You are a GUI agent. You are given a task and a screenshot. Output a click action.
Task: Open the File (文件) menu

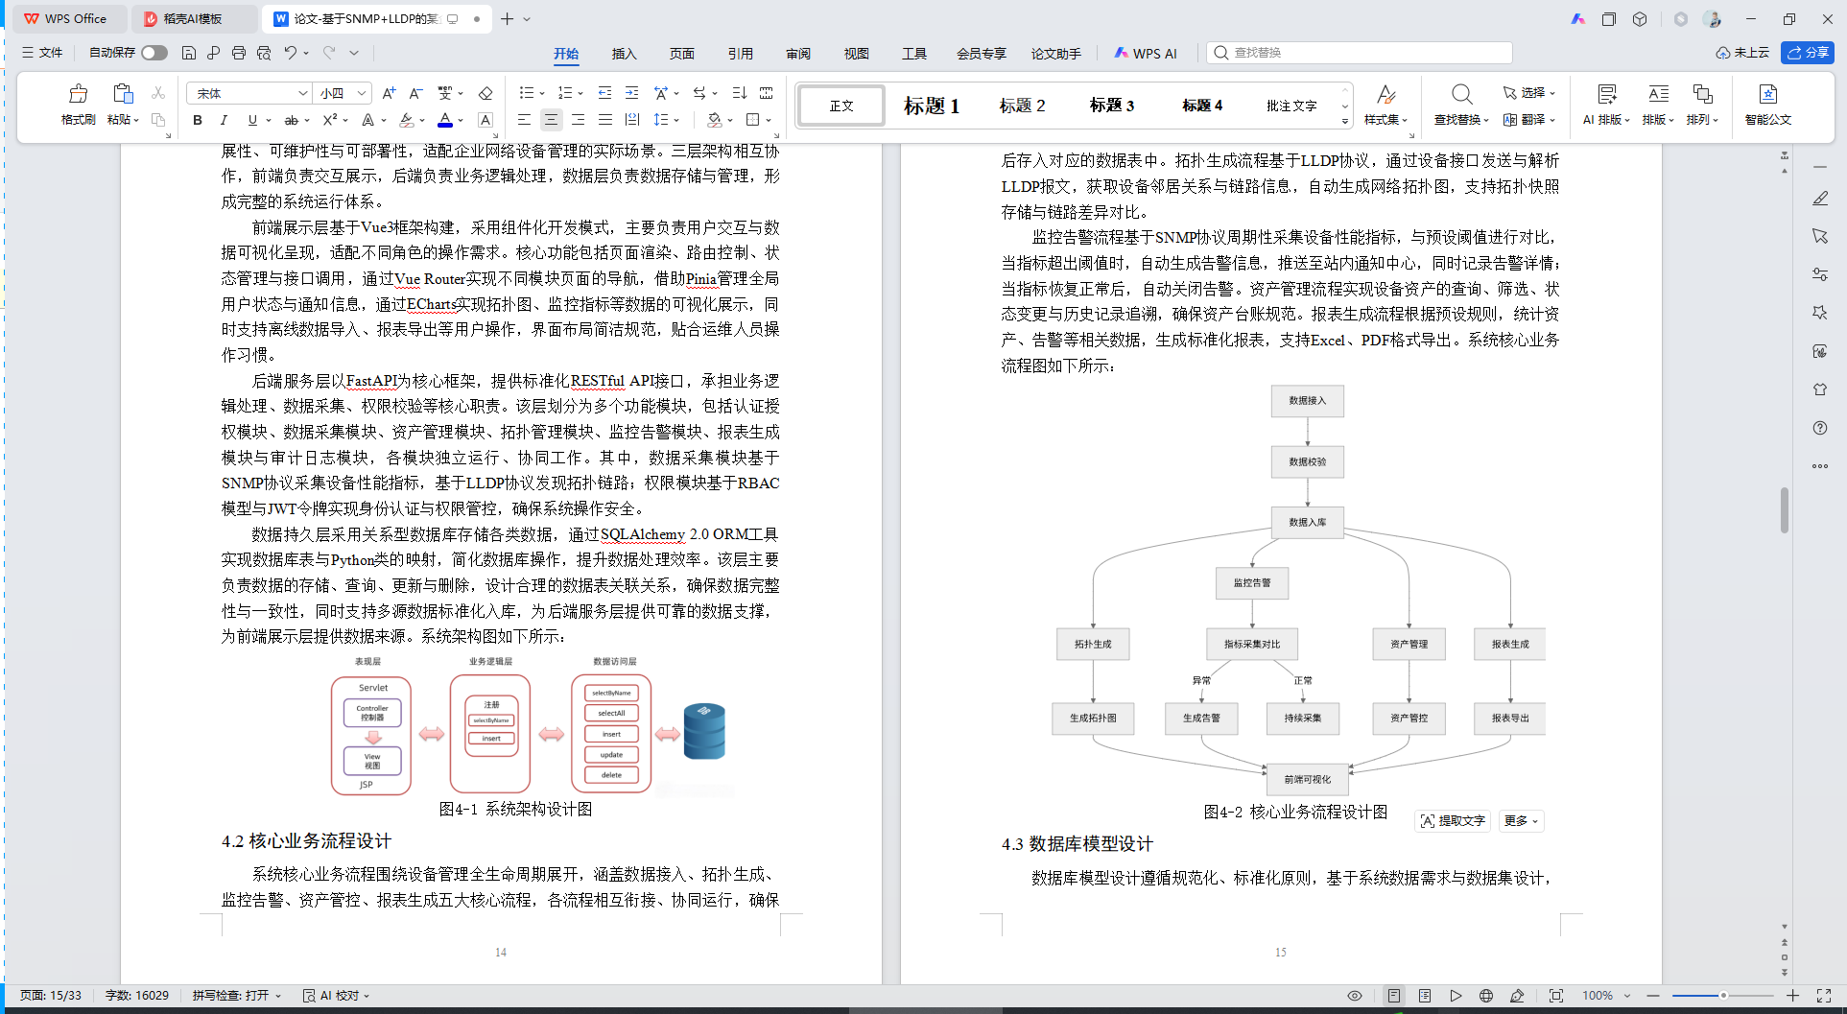pos(42,53)
